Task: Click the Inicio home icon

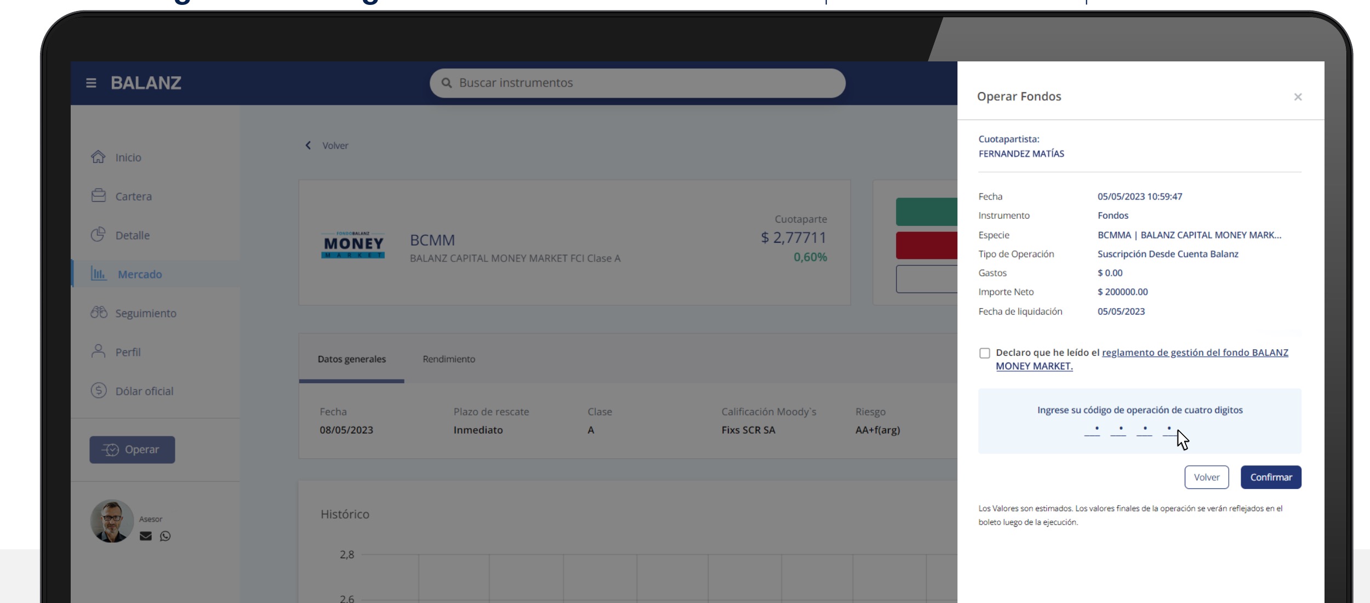Action: 98,157
